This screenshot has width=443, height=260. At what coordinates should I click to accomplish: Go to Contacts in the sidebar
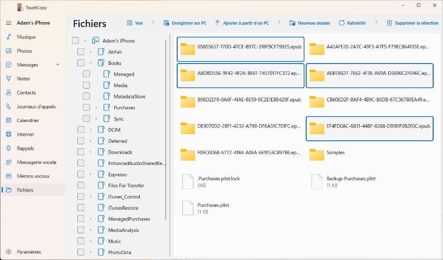coord(26,93)
